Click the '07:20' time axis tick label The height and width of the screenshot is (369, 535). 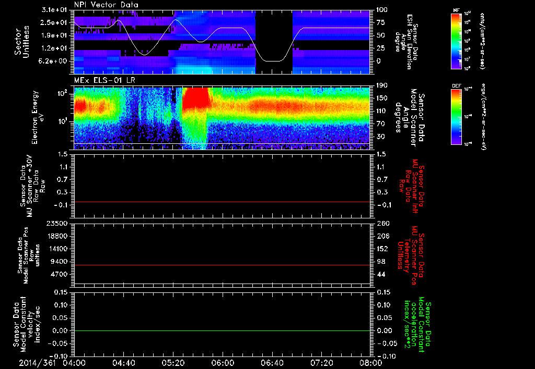pyautogui.click(x=321, y=363)
